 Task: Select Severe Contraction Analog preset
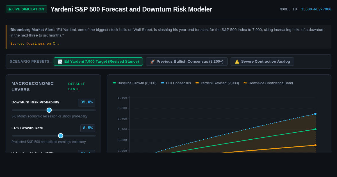click(262, 62)
